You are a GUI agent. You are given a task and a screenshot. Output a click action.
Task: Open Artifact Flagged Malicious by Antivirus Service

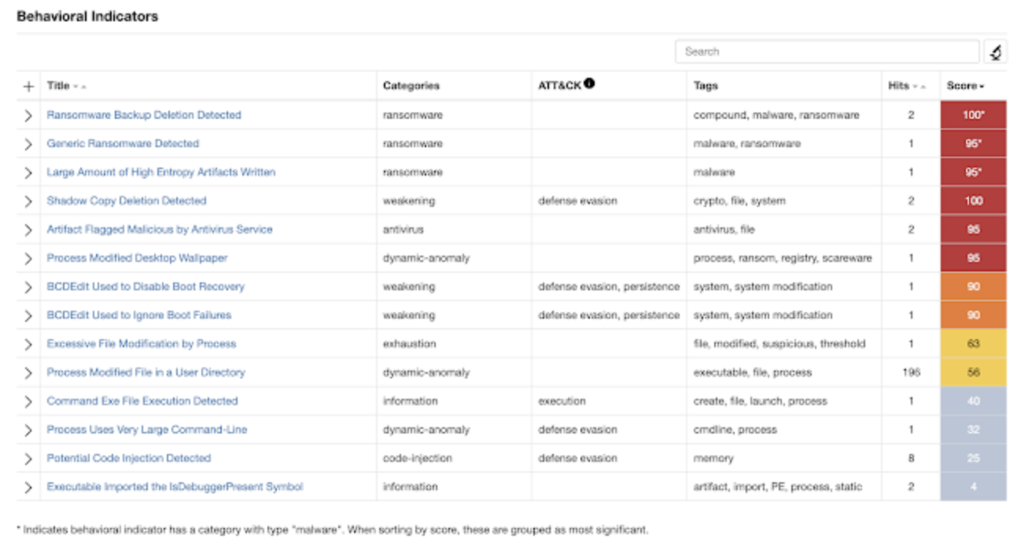(x=159, y=230)
